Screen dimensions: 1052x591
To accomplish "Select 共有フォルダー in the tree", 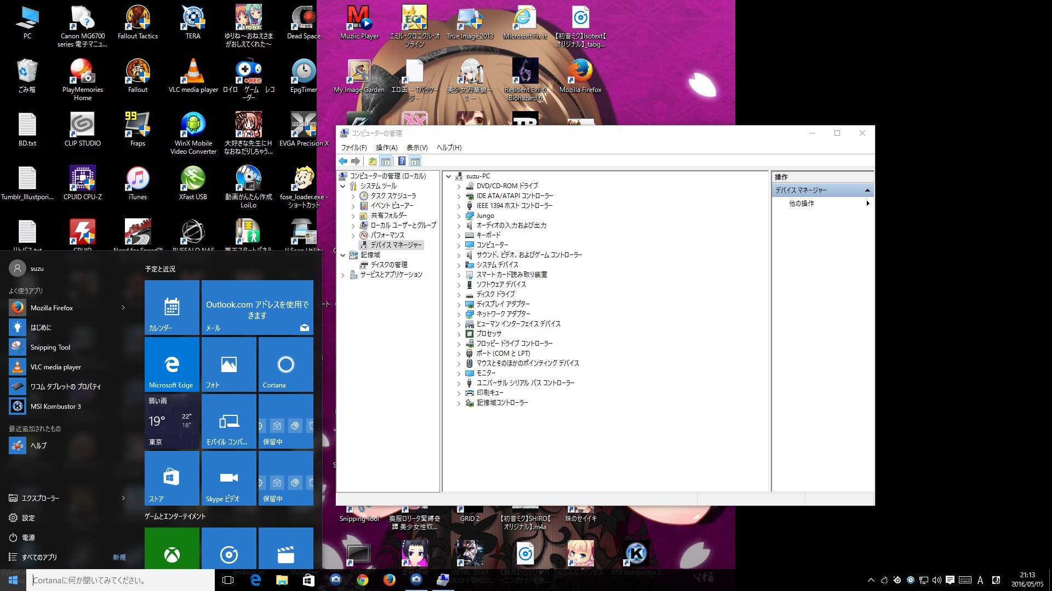I will [x=388, y=216].
